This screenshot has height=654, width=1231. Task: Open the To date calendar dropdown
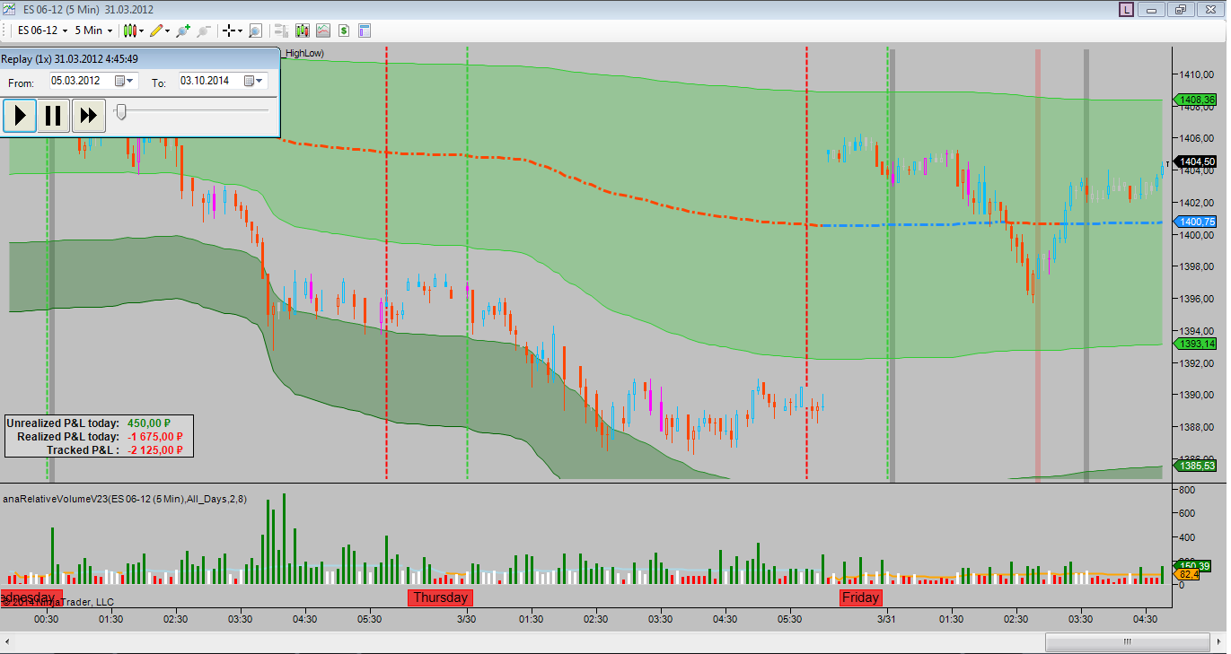255,81
